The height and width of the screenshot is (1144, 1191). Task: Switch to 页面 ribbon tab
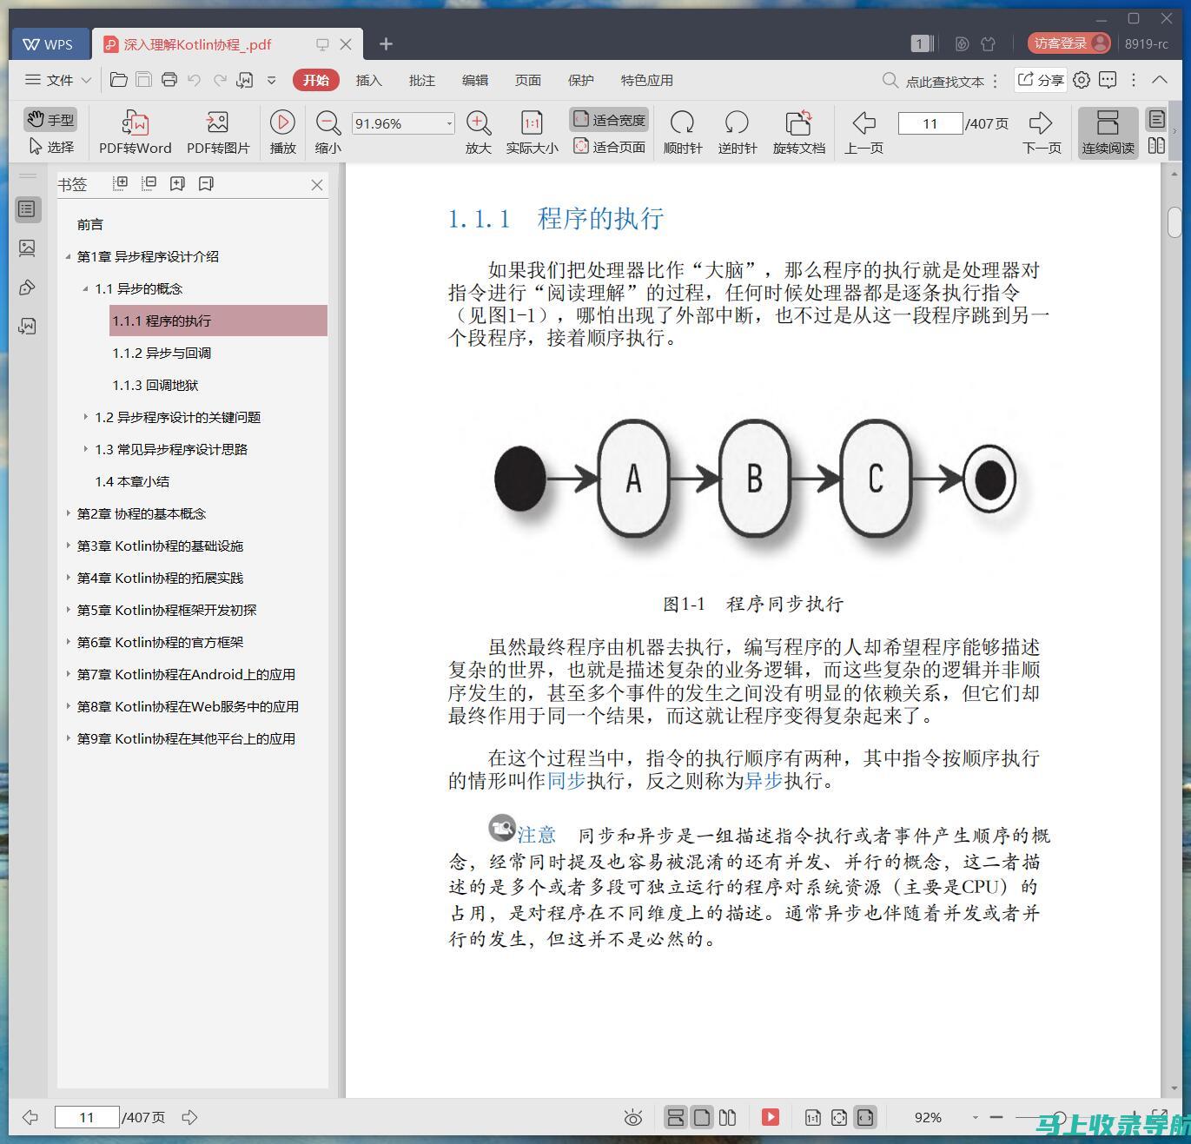click(x=527, y=80)
